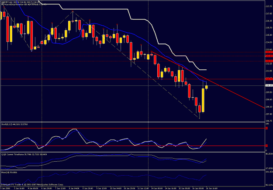Click the 10 Jan 04:00 time axis label
This screenshot has width=273, height=190.
115,188
